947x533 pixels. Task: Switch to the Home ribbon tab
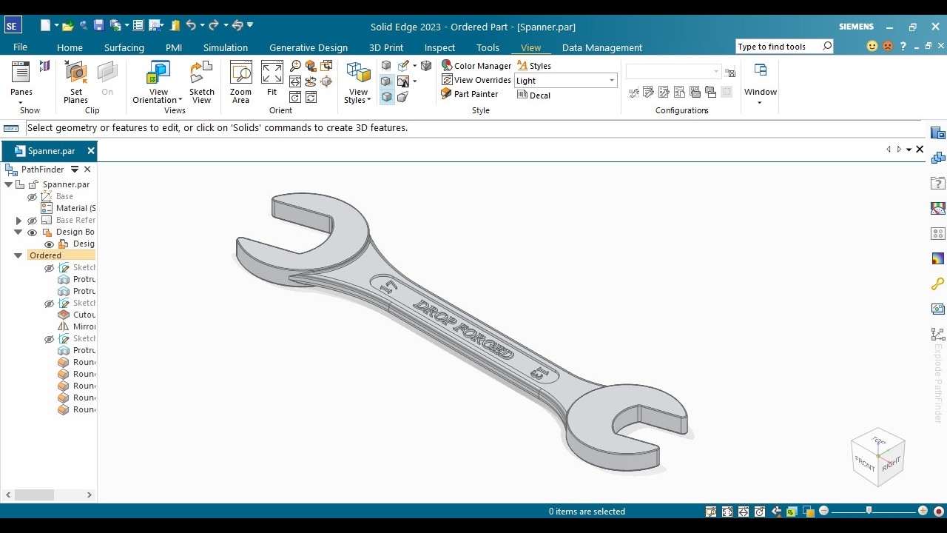click(x=70, y=47)
